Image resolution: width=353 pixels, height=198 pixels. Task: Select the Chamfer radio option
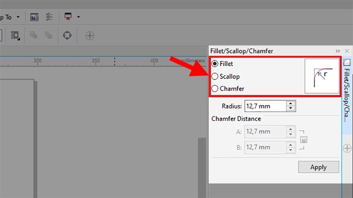click(215, 88)
